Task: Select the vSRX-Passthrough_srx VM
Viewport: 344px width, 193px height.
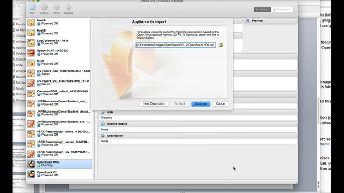Action: pos(59,154)
